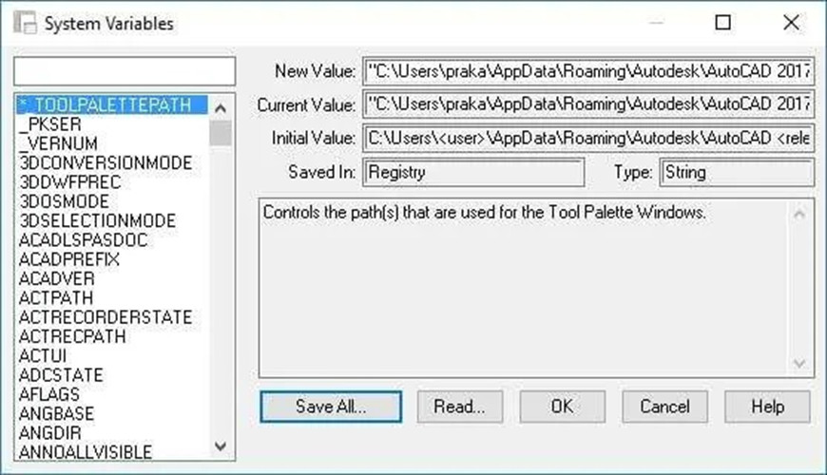Maximize the System Variables window

[x=722, y=23]
